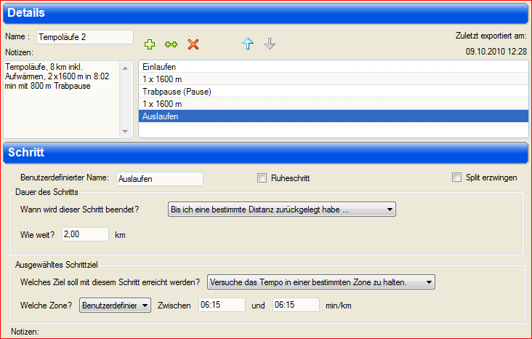Screen dimensions: 532x339
Task: Select the Einlaufen step in list
Action: pyautogui.click(x=333, y=67)
